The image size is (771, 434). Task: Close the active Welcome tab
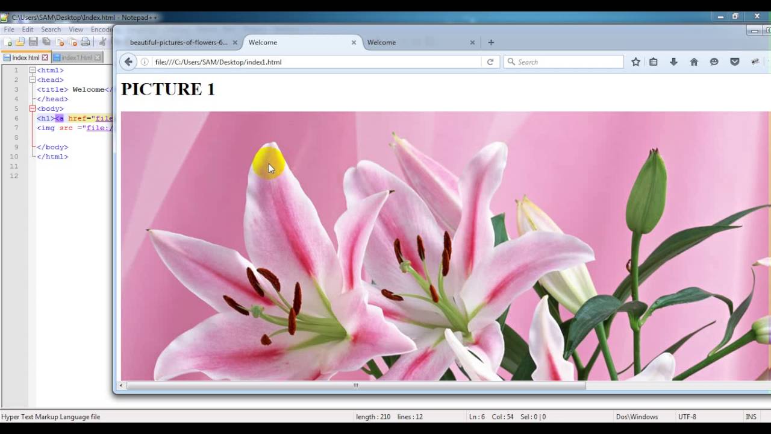click(354, 43)
